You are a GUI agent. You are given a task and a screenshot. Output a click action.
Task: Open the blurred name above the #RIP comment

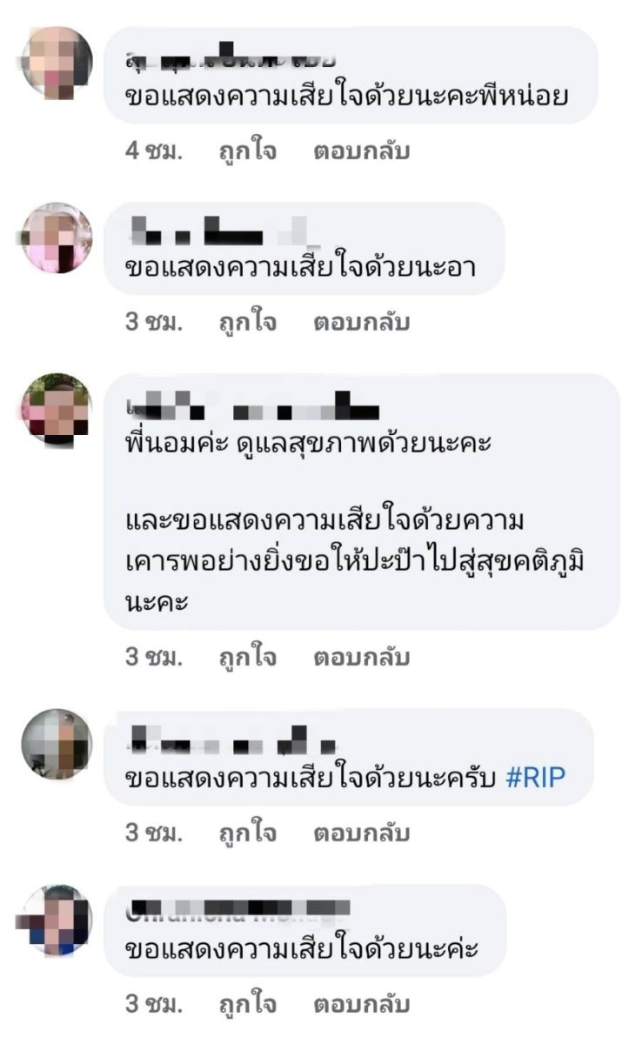click(231, 740)
